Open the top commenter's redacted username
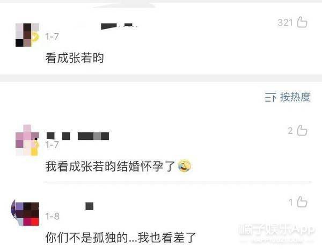 [119, 26]
